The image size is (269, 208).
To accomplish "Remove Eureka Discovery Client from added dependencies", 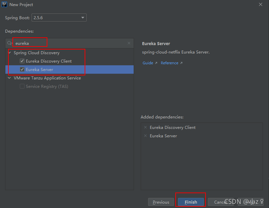I will [145, 127].
